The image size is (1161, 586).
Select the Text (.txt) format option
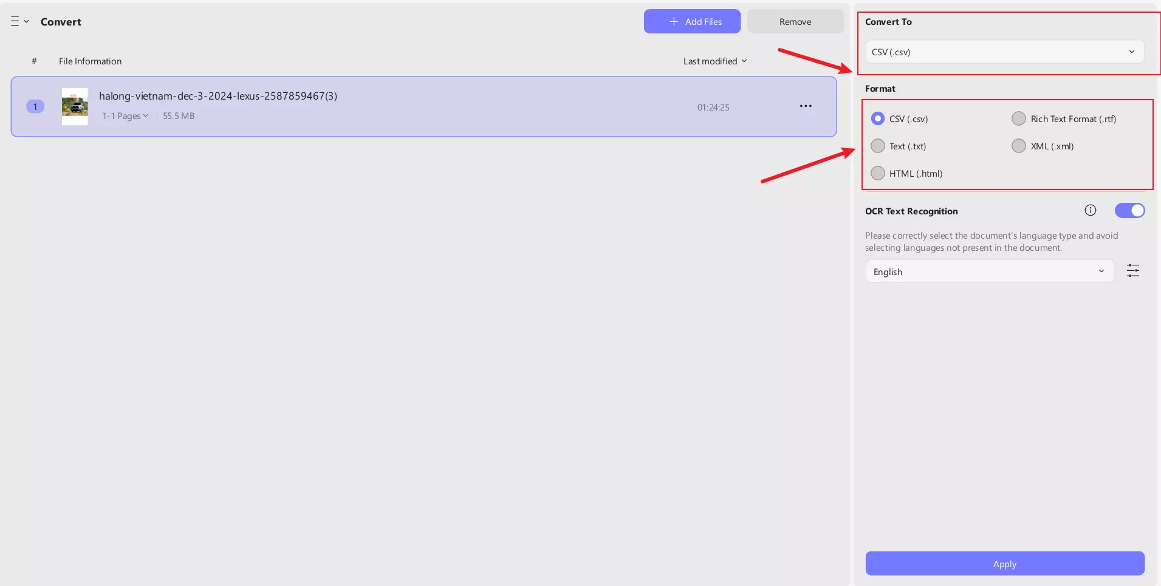pos(878,146)
